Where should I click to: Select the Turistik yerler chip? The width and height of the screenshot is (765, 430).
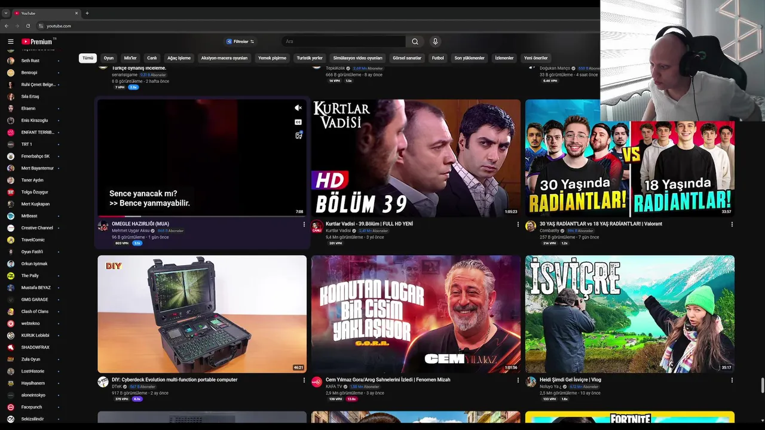click(310, 58)
